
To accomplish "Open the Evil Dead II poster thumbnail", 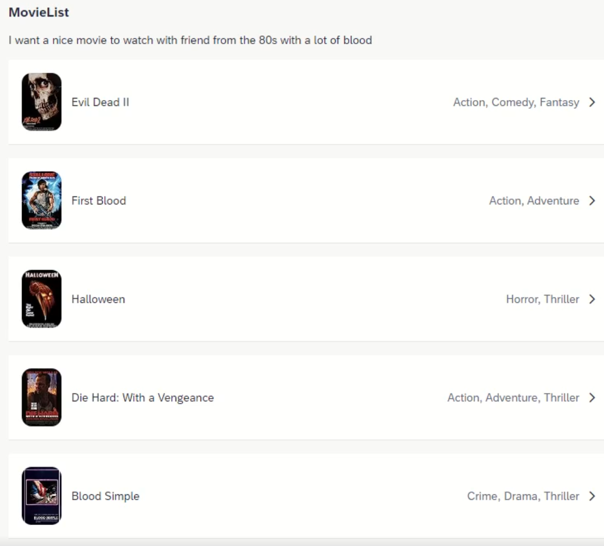I will [41, 102].
